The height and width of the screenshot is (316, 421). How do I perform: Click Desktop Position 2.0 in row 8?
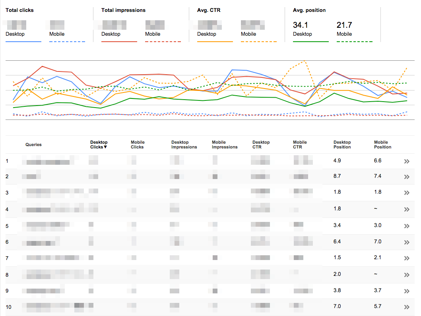click(337, 274)
